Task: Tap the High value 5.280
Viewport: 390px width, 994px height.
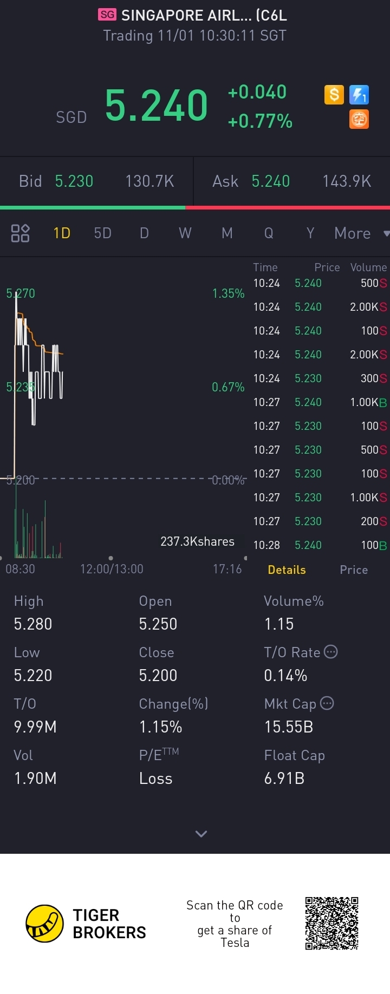Action: (33, 624)
